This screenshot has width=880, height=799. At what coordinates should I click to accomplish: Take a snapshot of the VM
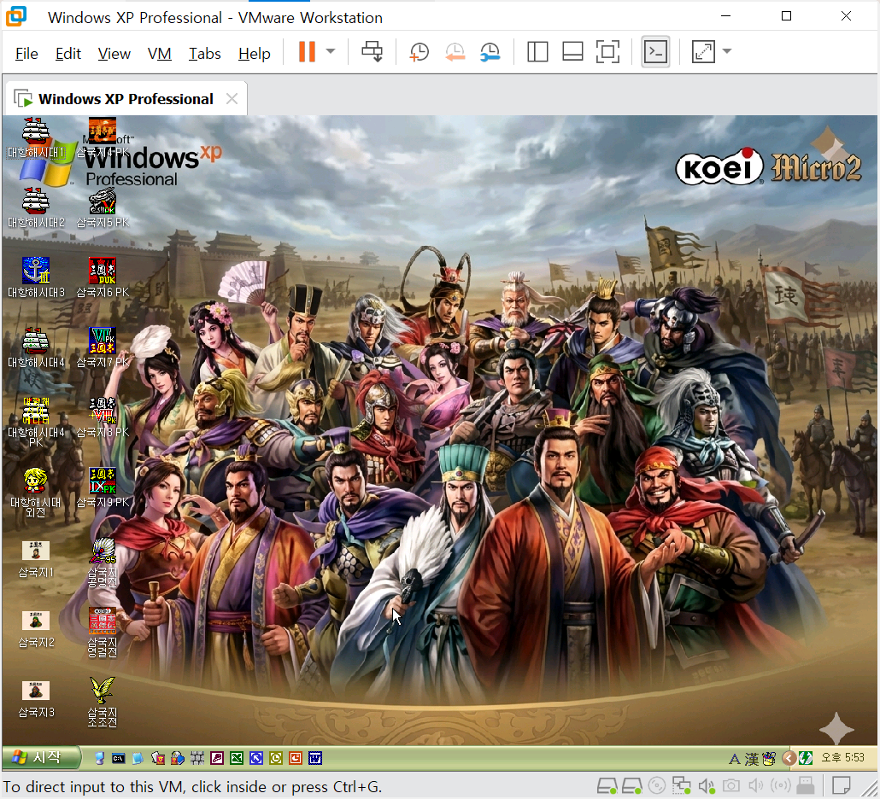419,51
